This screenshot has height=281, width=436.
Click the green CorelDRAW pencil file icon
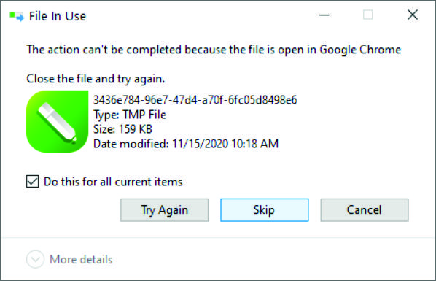pyautogui.click(x=58, y=121)
